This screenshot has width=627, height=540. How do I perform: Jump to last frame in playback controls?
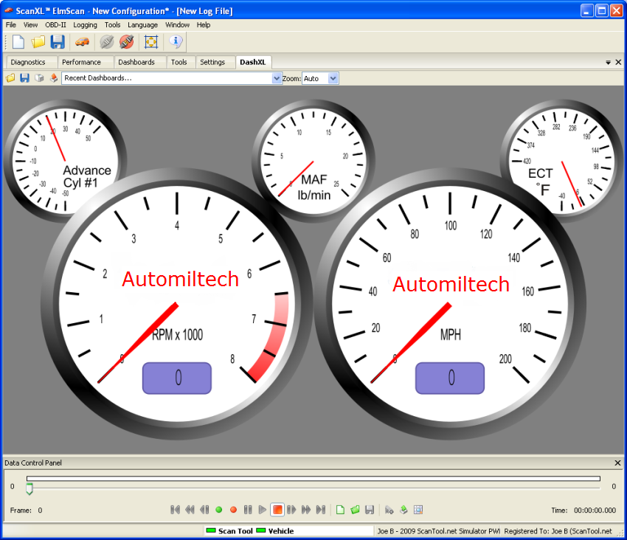(321, 510)
